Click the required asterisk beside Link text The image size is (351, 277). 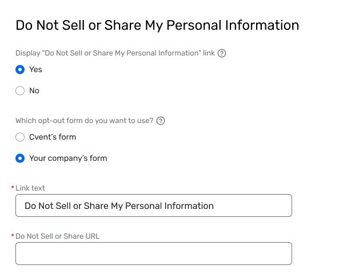[x=13, y=187]
